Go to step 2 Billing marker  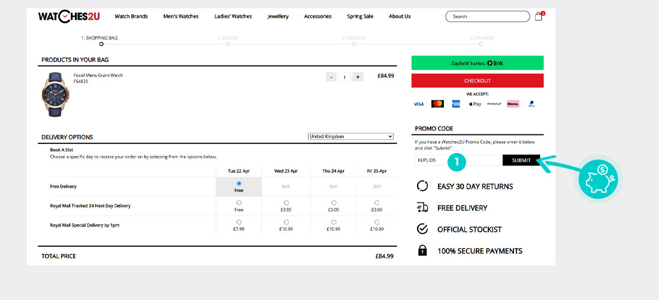pyautogui.click(x=228, y=44)
